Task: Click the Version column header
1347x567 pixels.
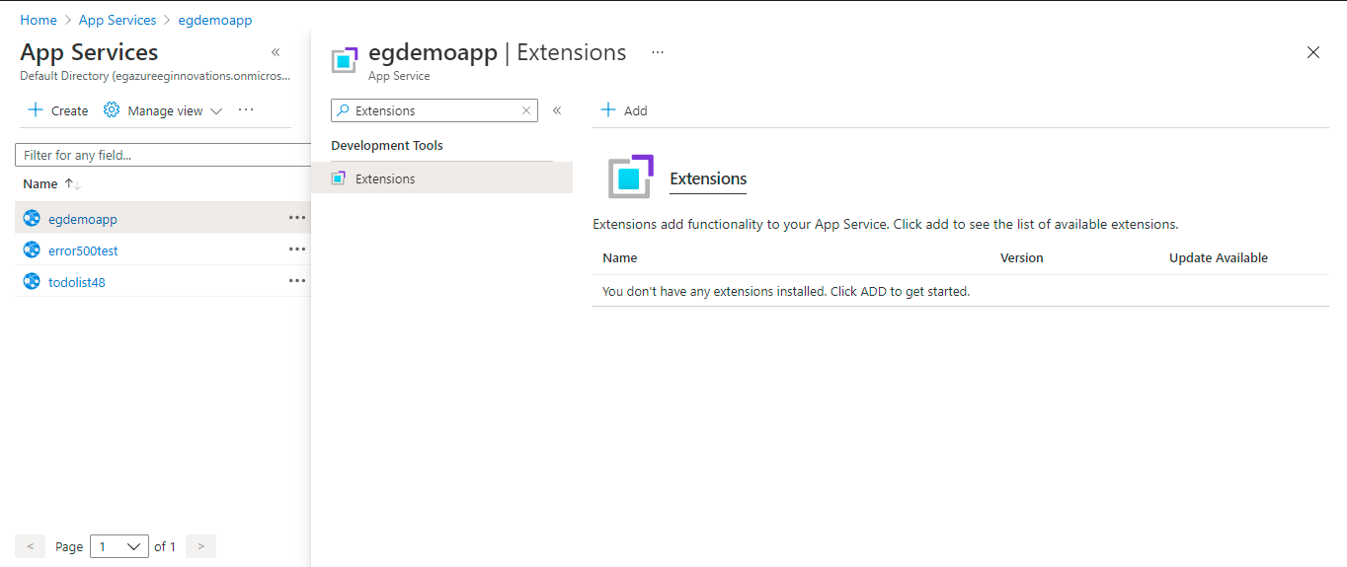Action: tap(1021, 257)
